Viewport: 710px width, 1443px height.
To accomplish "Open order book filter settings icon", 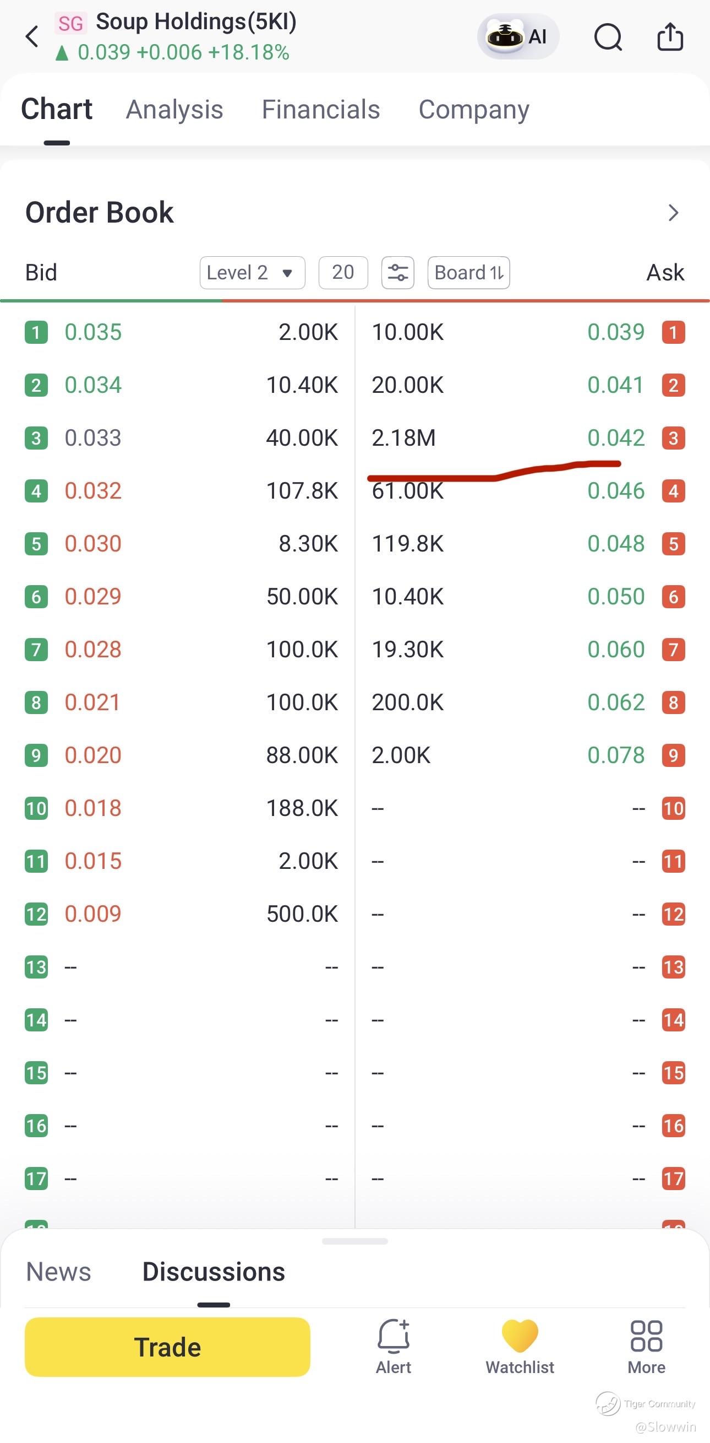I will [x=398, y=273].
